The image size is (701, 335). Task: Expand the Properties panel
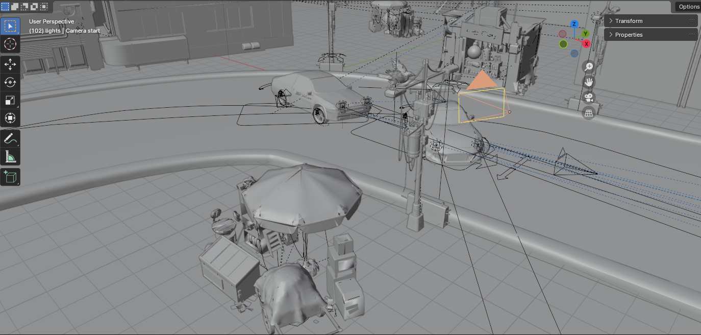pyautogui.click(x=650, y=35)
